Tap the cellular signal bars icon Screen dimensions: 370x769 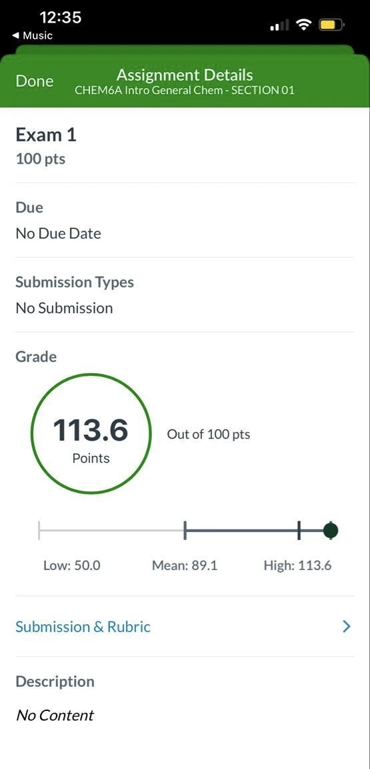[280, 25]
